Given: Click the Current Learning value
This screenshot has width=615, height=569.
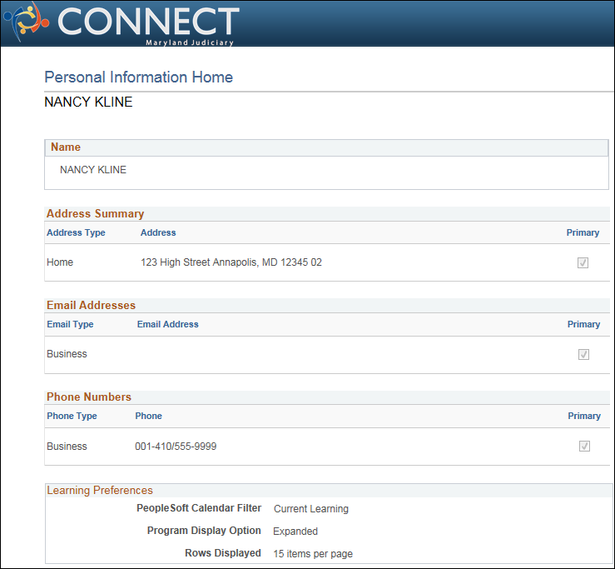Looking at the screenshot, I should click(311, 509).
